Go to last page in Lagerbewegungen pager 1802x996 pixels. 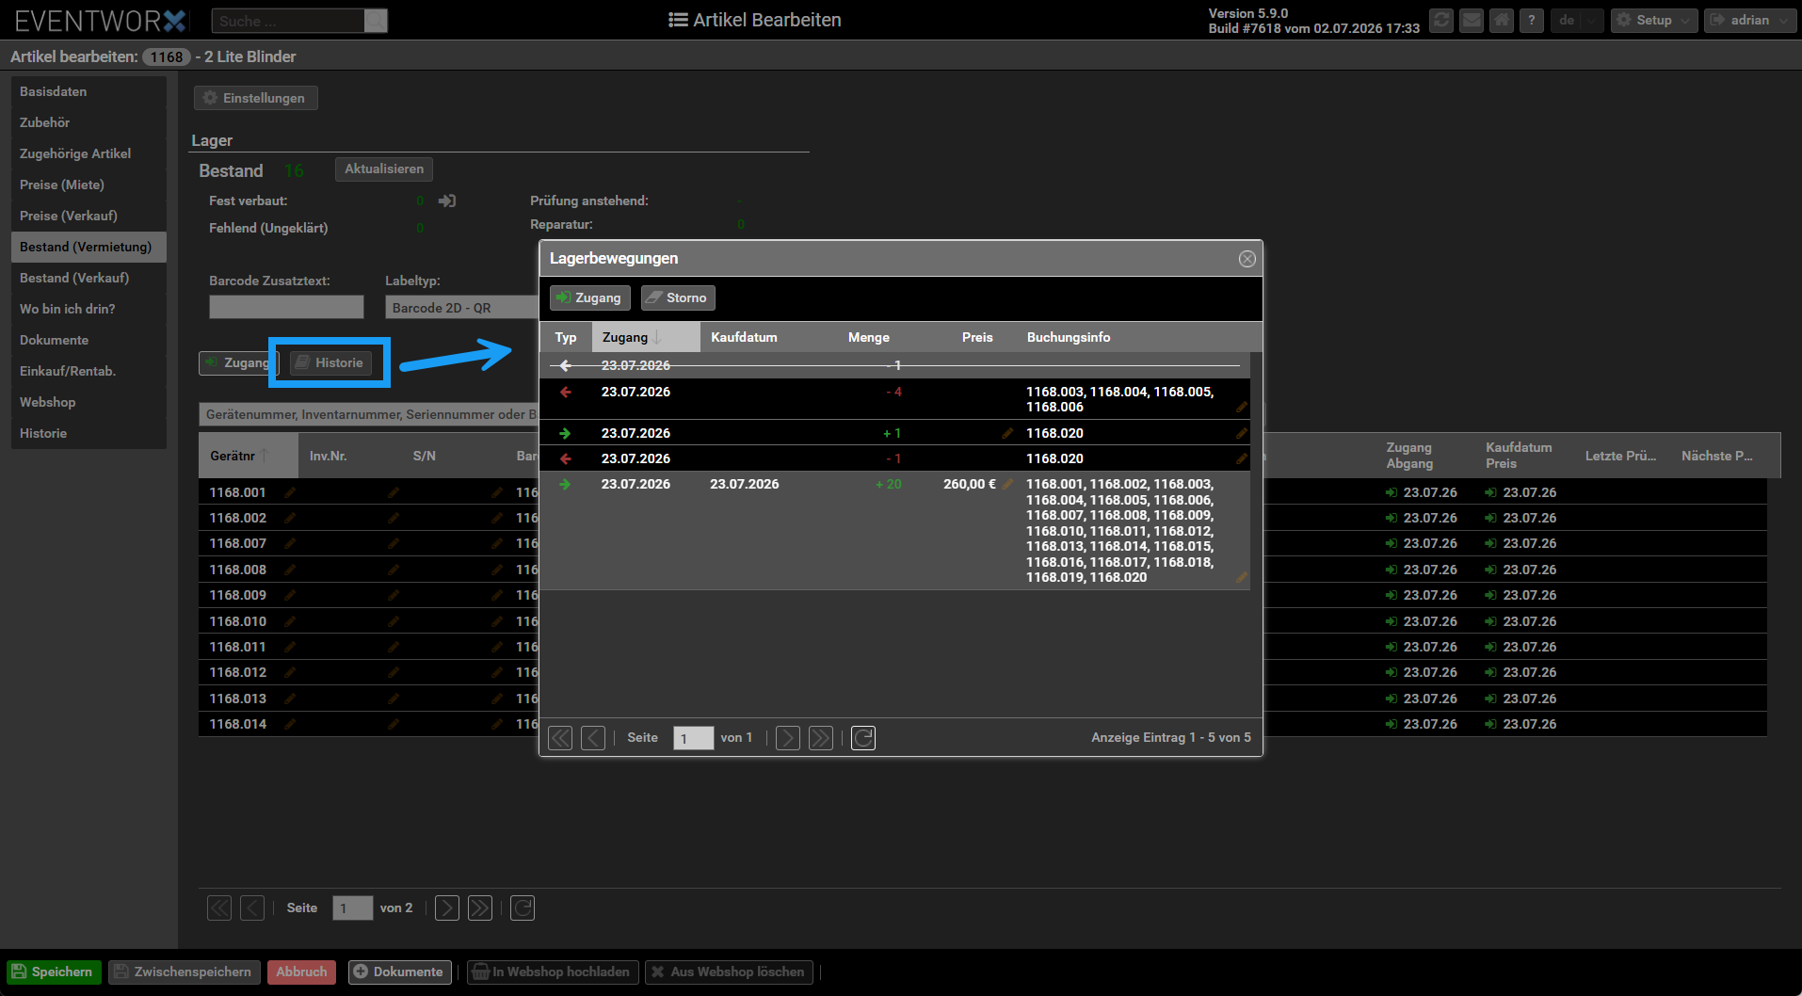pyautogui.click(x=821, y=738)
